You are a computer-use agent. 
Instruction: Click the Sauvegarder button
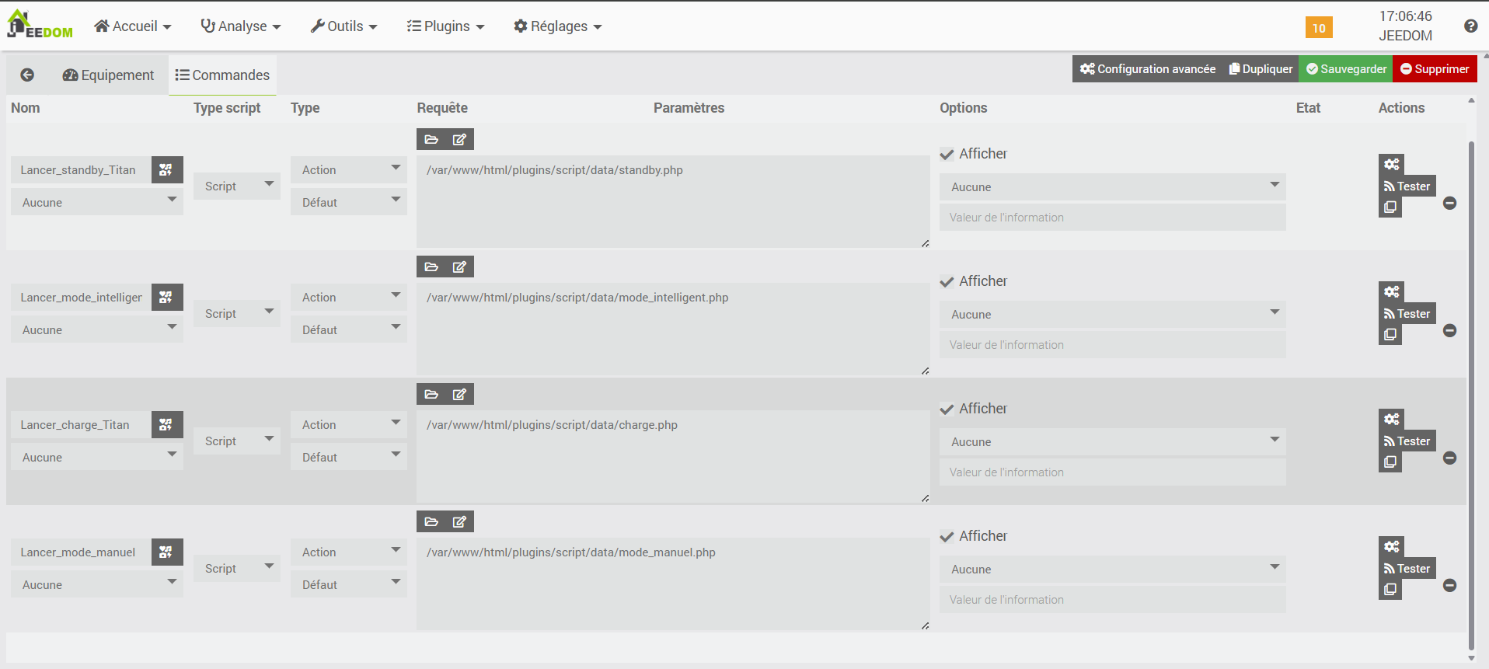1346,69
